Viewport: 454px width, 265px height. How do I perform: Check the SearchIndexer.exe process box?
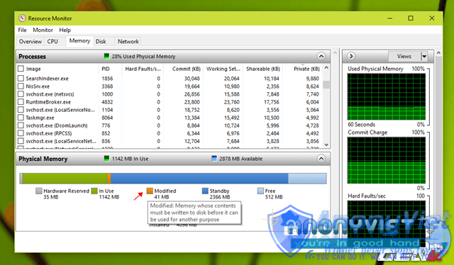21,79
